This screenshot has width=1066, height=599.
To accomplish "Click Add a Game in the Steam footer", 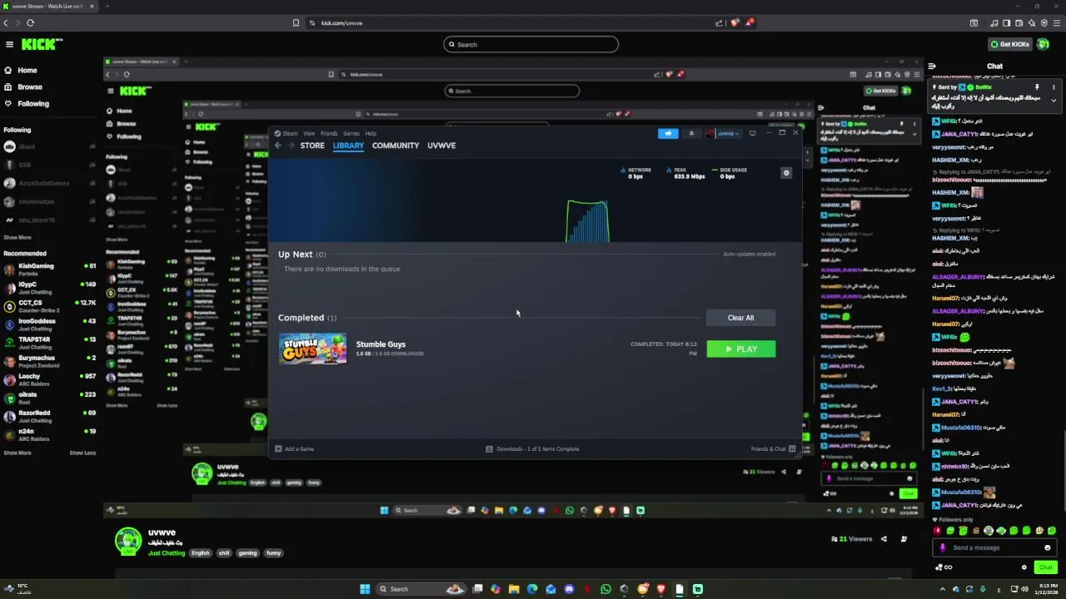I will 294,449.
